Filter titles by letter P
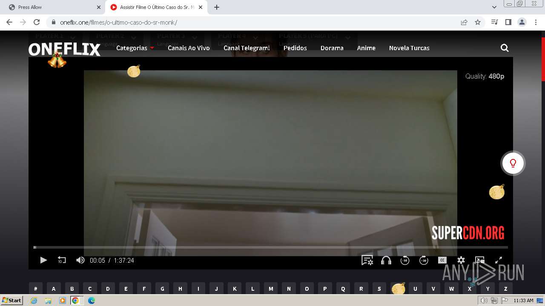 click(325, 289)
